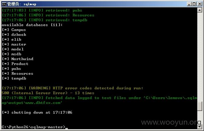204x131 pixels.
Task: Select the tempdb entry in database list
Action: (x=19, y=78)
